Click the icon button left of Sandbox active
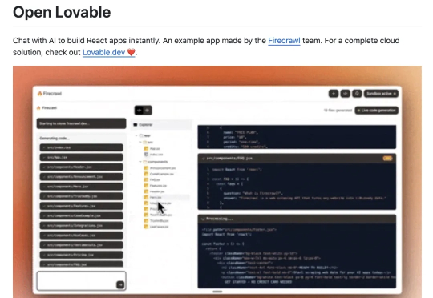Image resolution: width=433 pixels, height=298 pixels. [357, 94]
